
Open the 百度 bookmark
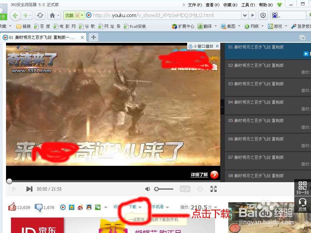click(42, 26)
